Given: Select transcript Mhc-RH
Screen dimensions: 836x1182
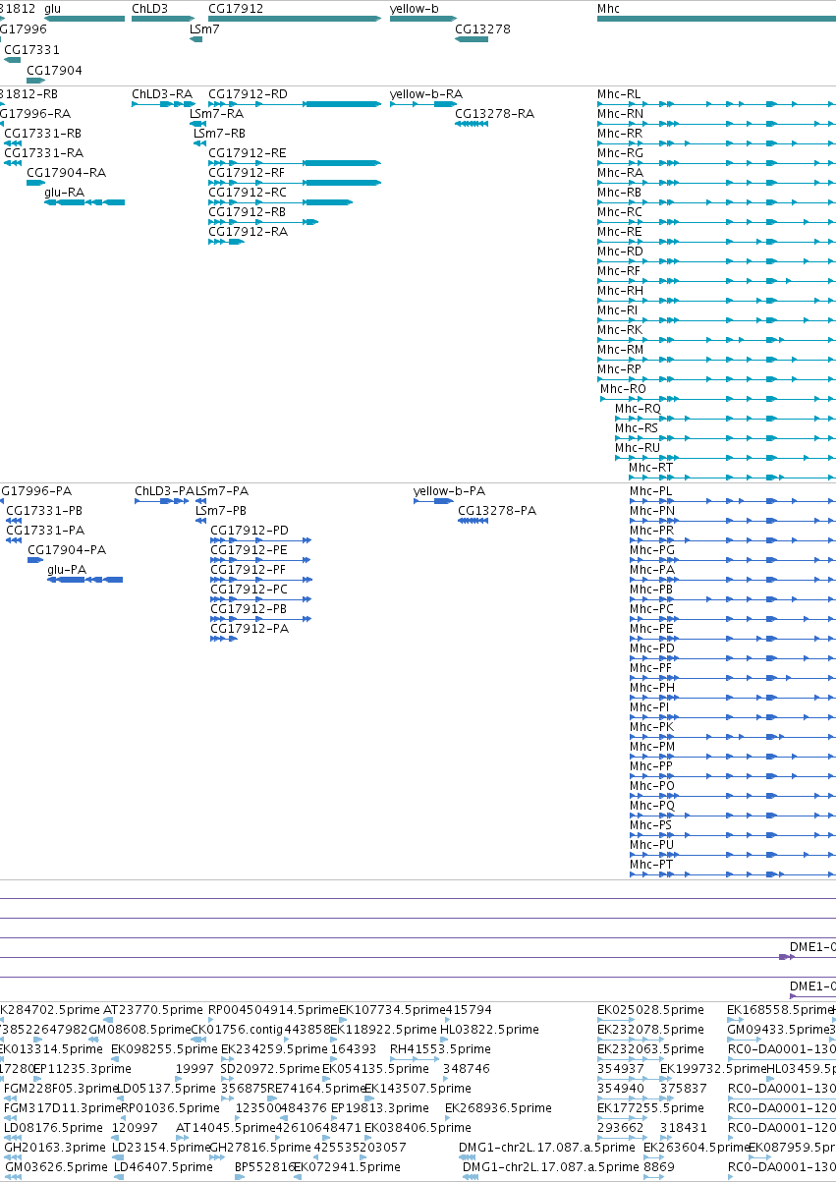Looking at the screenshot, I should [x=620, y=291].
